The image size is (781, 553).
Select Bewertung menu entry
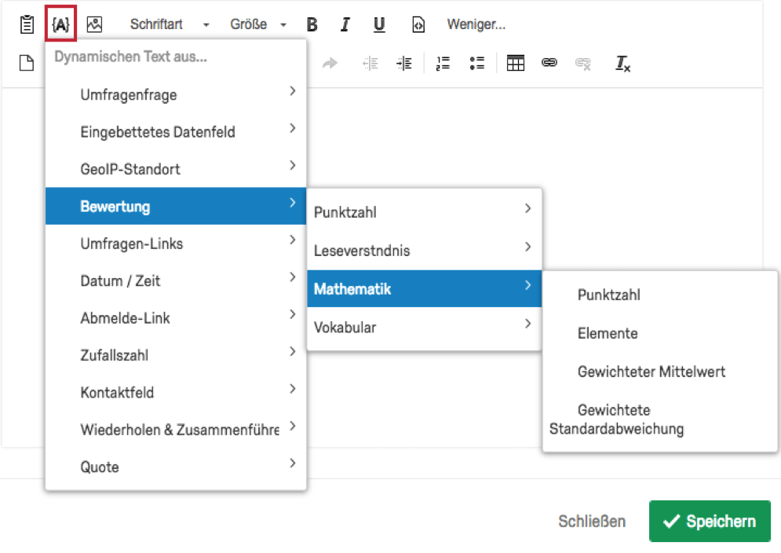(x=176, y=206)
